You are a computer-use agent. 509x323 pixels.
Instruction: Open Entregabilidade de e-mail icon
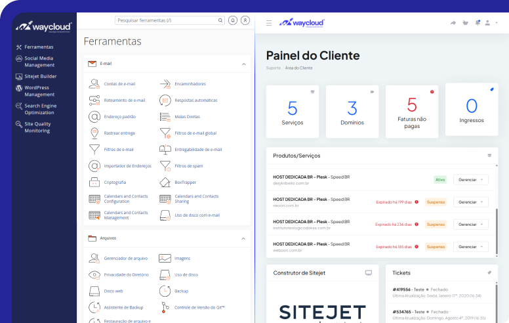pyautogui.click(x=165, y=150)
